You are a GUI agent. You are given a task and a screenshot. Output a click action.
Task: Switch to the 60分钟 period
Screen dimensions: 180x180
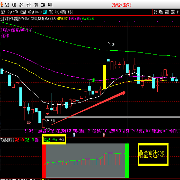pyautogui.click(x=38, y=12)
